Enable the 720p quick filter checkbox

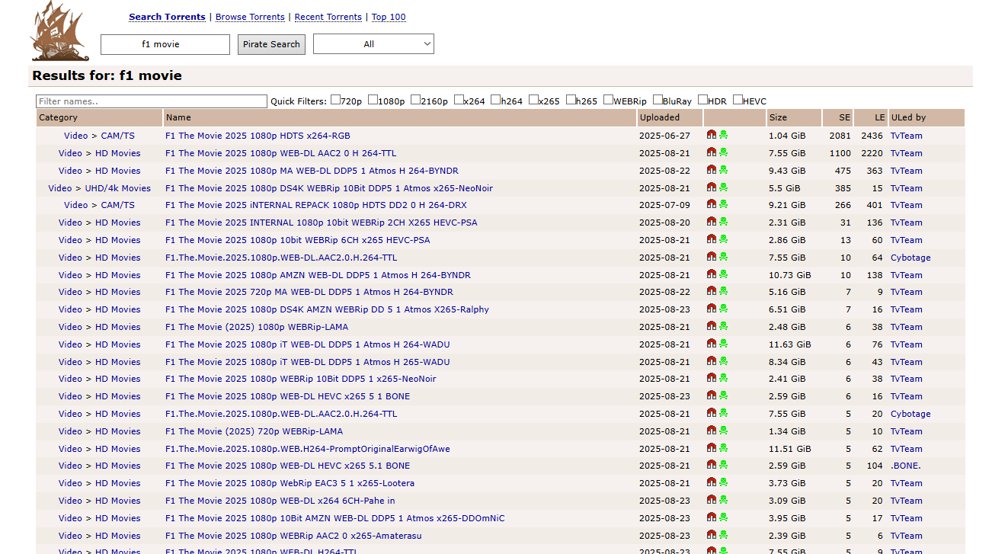click(x=335, y=100)
